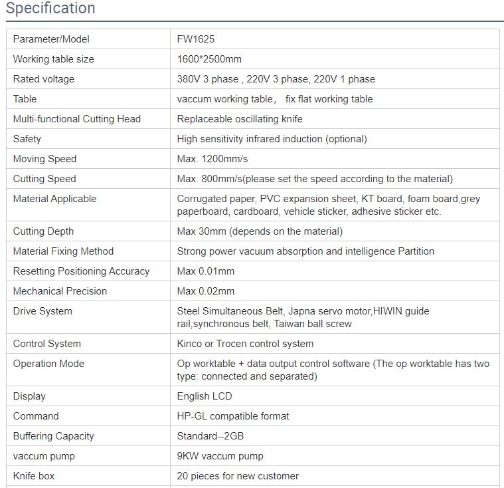
Task: Click the 'Specification' heading
Action: 50,8
